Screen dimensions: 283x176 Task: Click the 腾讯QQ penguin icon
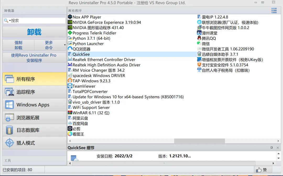[199, 38]
